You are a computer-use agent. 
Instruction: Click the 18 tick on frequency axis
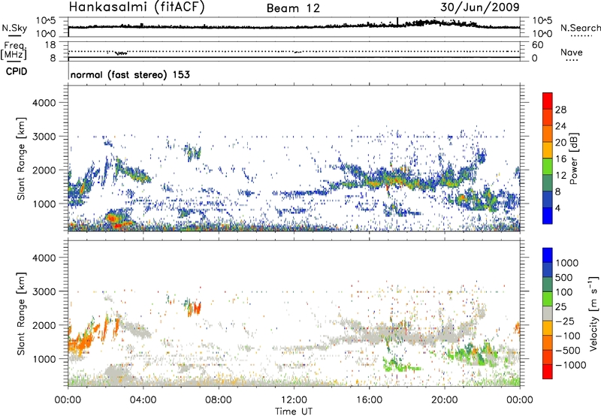(x=50, y=45)
